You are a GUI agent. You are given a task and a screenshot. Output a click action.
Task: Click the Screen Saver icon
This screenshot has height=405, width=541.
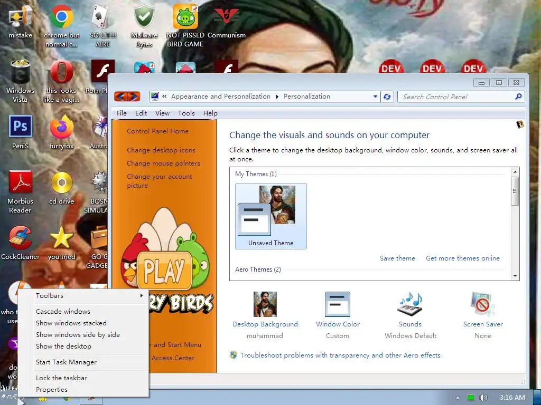click(483, 304)
